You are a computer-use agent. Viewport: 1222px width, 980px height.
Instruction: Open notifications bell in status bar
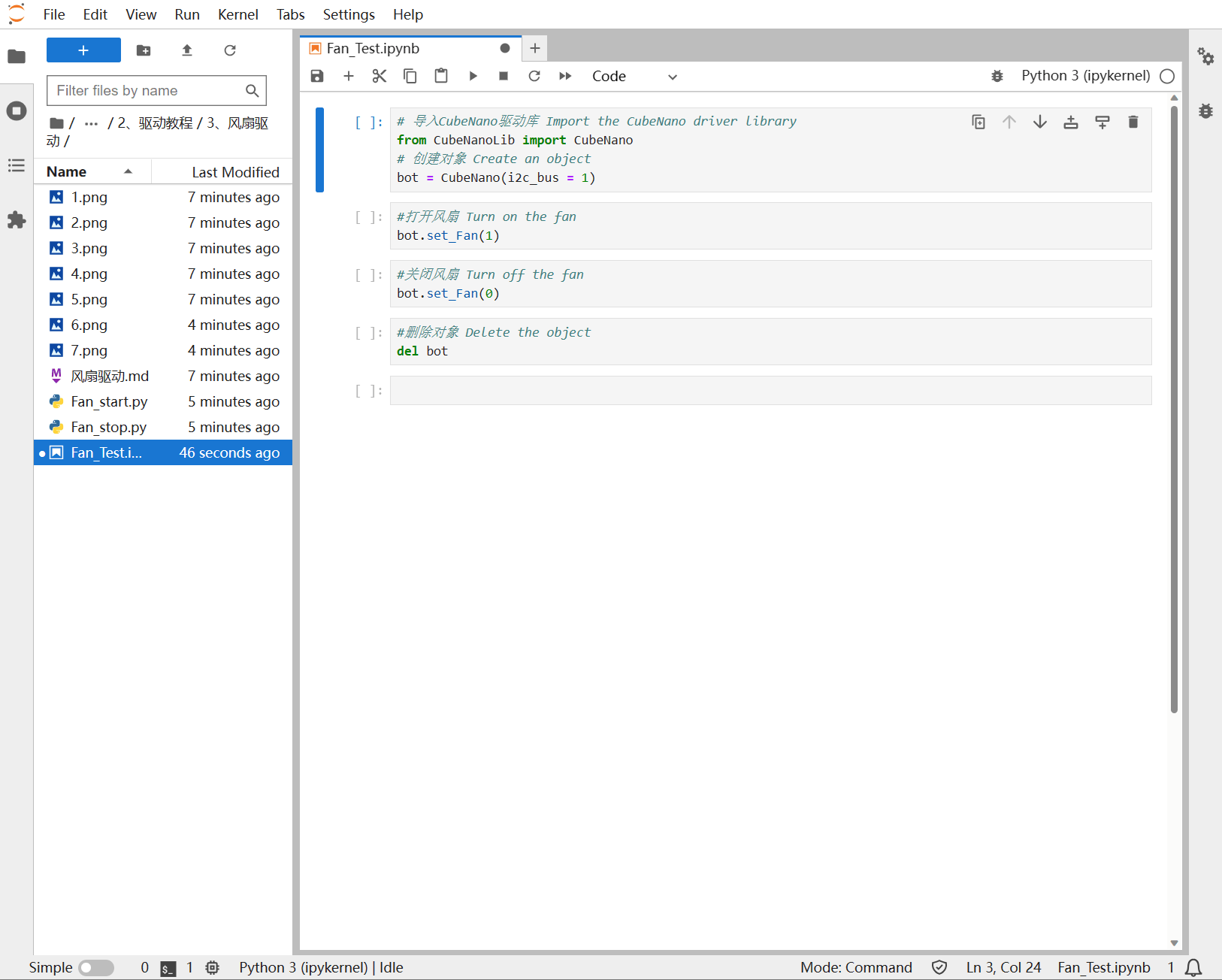(x=1193, y=967)
